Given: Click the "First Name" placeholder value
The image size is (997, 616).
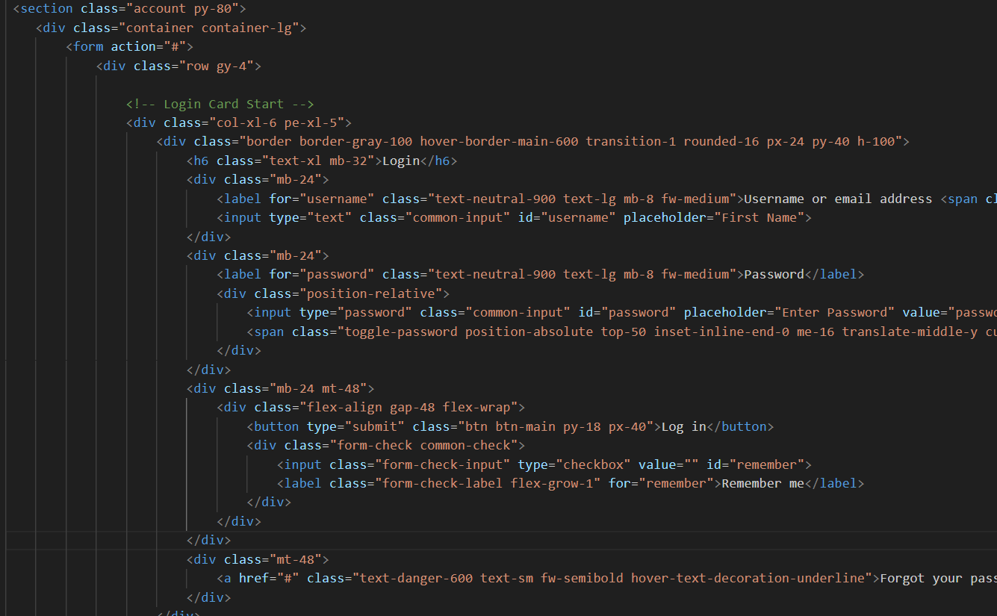Looking at the screenshot, I should pos(759,217).
